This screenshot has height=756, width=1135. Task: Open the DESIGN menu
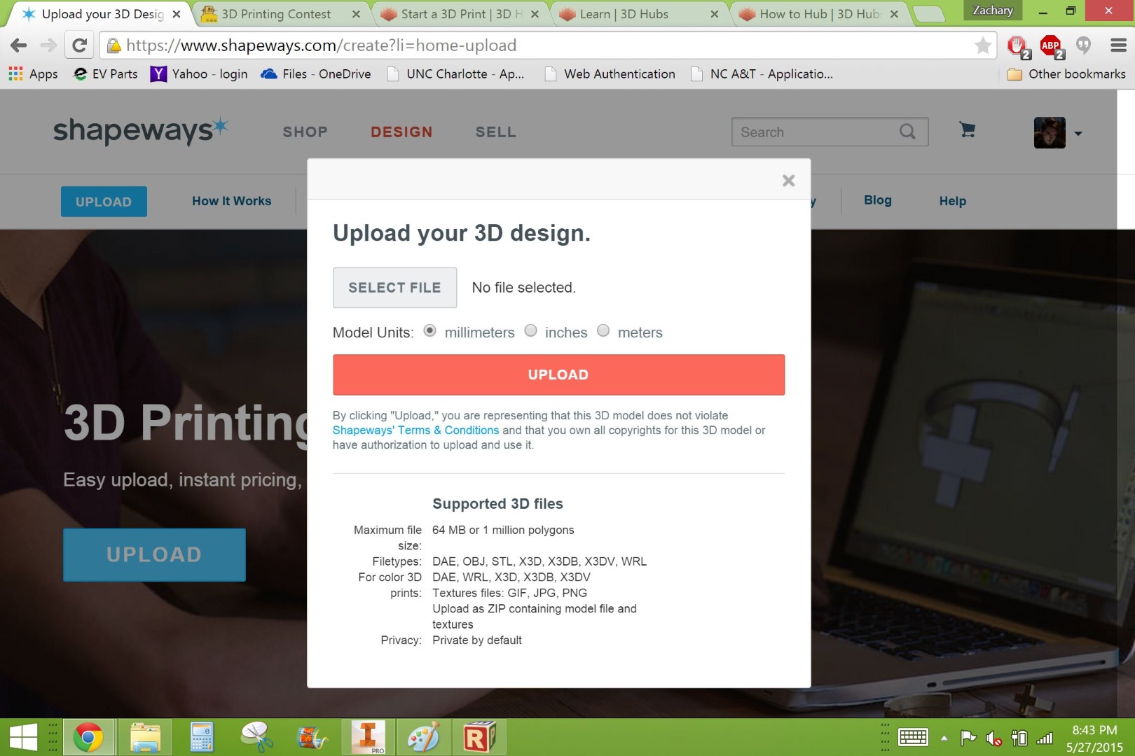(x=401, y=132)
